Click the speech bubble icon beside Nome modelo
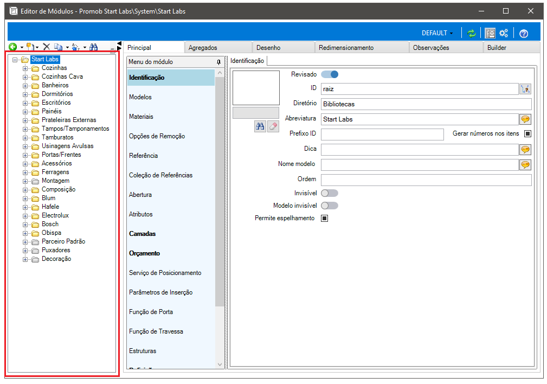The width and height of the screenshot is (547, 384). pyautogui.click(x=525, y=165)
